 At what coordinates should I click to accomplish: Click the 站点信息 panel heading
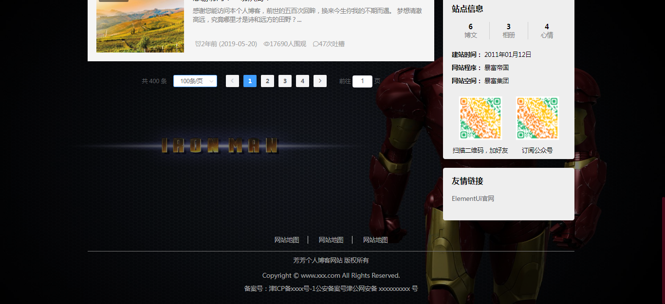(x=467, y=9)
